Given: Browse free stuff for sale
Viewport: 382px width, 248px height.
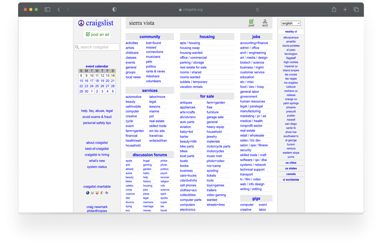Looking at the screenshot, I should point(210,107).
